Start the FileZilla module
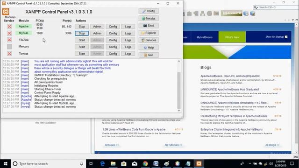299x168 pixels. (82, 40)
